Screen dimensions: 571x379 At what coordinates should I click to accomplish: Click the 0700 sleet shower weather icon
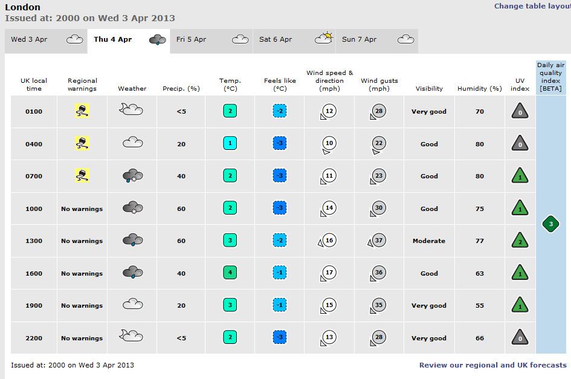pyautogui.click(x=132, y=176)
